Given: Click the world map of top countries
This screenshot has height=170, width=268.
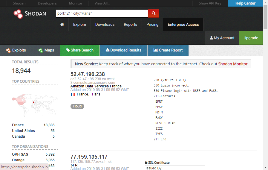Looking at the screenshot, I should [x=34, y=105].
